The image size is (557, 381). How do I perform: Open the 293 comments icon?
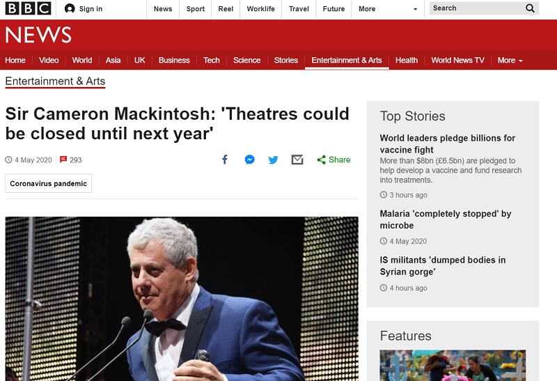click(x=64, y=160)
